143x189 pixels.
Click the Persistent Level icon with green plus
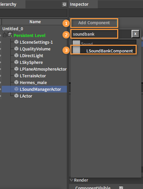(10, 35)
